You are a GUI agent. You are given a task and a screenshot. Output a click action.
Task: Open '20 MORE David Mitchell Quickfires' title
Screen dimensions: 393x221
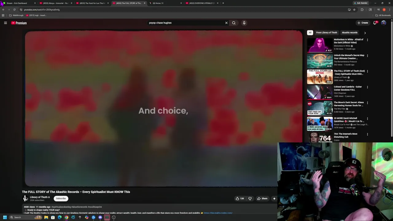[x=349, y=120]
